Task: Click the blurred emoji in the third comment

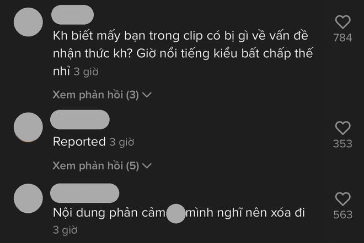Action: (x=176, y=214)
